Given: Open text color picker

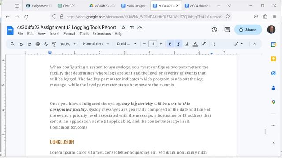Looking at the screenshot, I should pos(195,44).
